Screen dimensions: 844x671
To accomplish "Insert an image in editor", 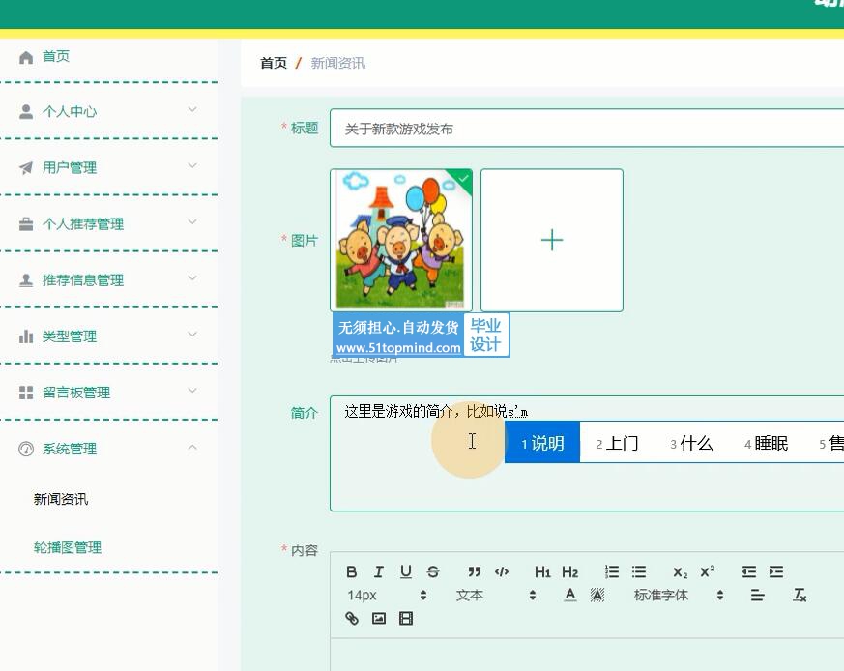I will pos(379,618).
